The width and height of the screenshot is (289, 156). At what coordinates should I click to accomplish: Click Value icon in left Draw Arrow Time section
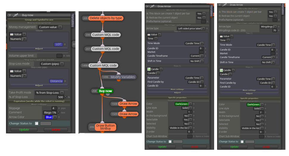coord(149,34)
